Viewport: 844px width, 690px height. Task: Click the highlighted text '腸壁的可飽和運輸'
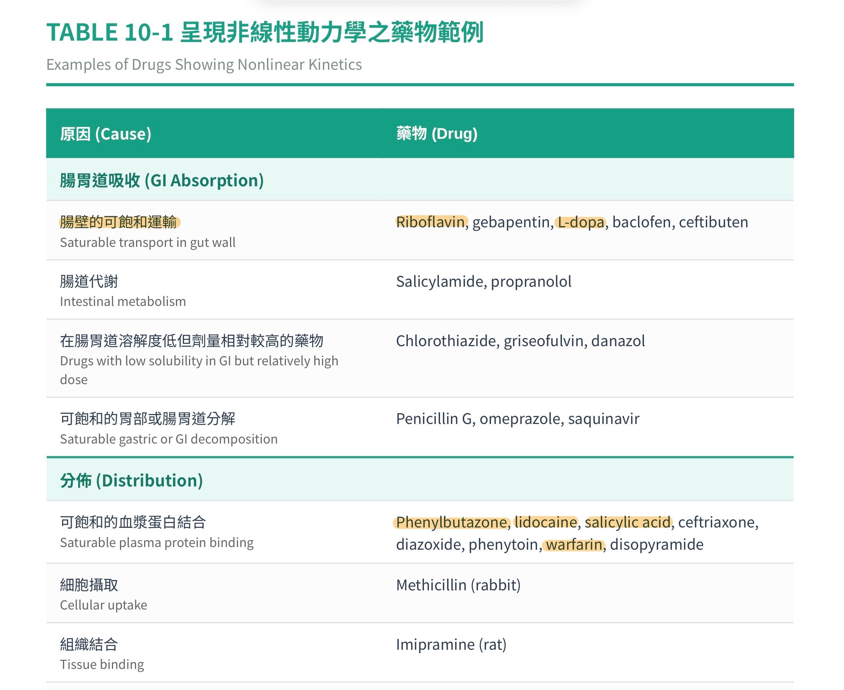119,222
